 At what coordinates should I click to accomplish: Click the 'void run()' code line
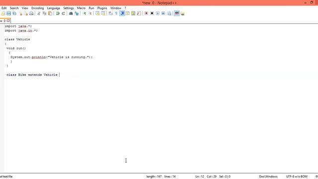tap(16, 48)
